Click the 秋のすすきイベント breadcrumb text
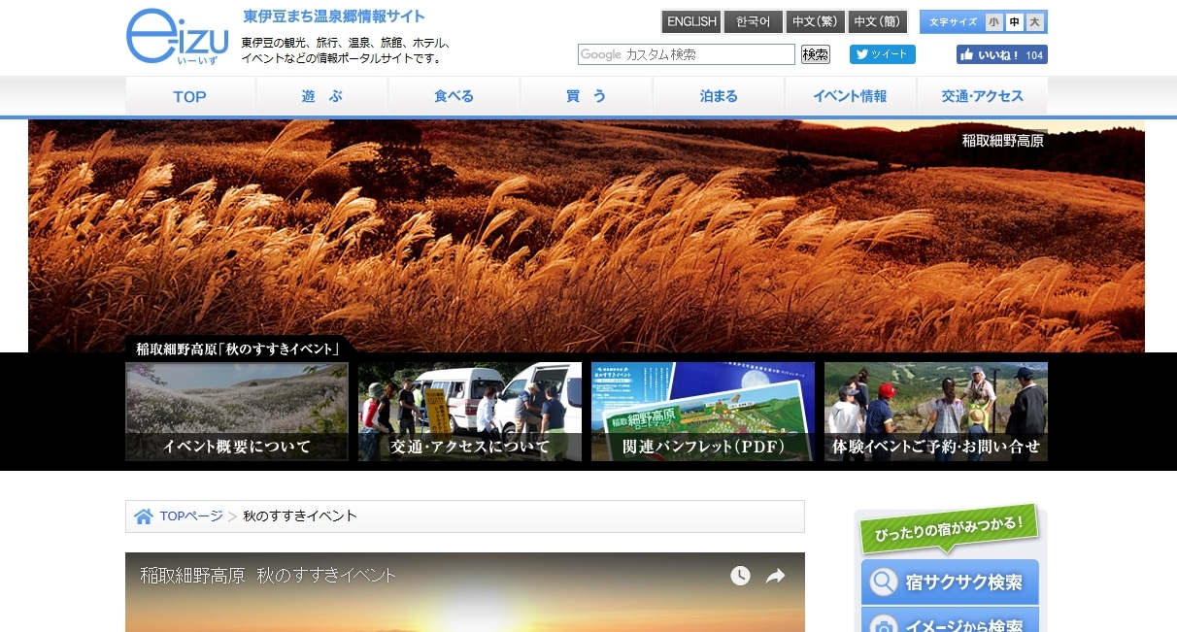Viewport: 1177px width, 632px height. pos(300,516)
